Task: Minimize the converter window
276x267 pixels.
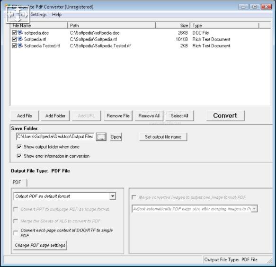Action: coord(243,7)
